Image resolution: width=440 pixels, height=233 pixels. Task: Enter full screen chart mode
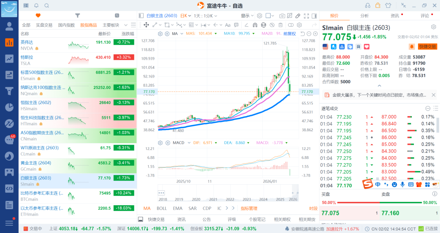pyautogui.click(x=306, y=16)
